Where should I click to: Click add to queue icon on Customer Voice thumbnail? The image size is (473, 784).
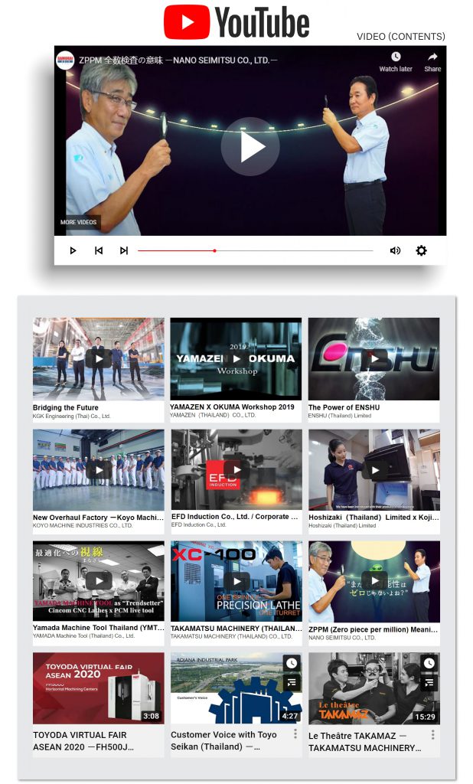(292, 682)
